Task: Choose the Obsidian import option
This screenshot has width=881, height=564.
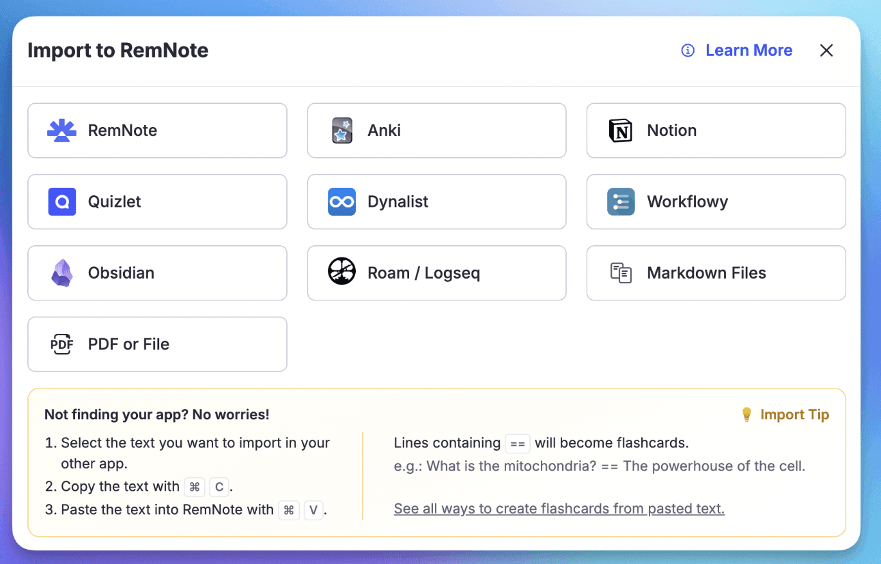Action: tap(157, 273)
